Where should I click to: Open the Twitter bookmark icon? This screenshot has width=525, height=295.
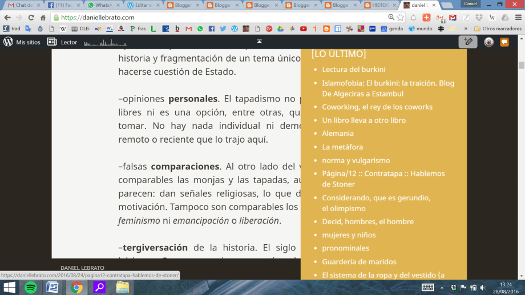click(223, 29)
